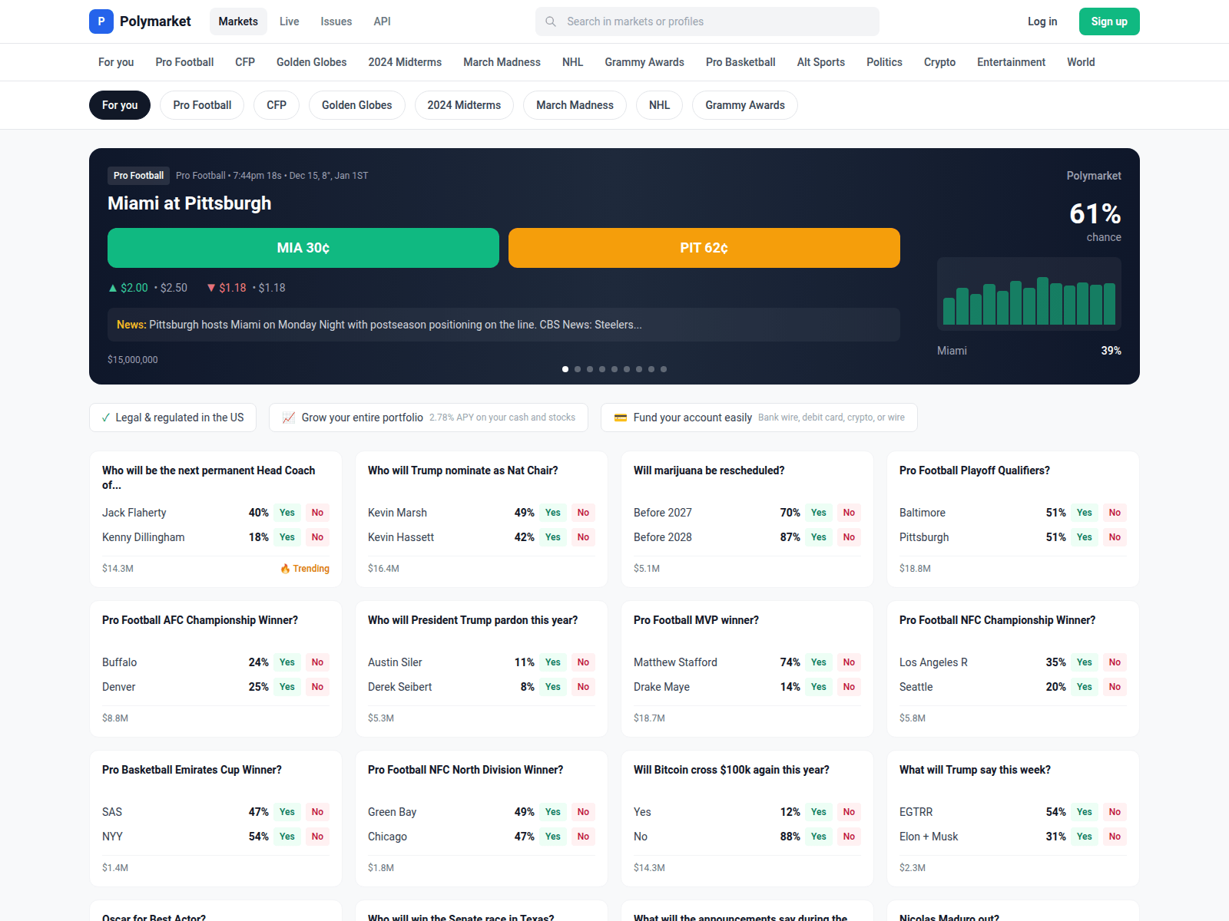Click the Polymarket P logo icon
Screen dimensions: 1229x921
point(101,21)
